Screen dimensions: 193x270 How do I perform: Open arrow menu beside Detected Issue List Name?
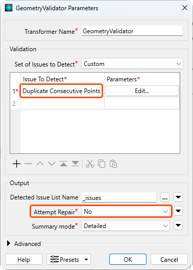pyautogui.click(x=178, y=197)
